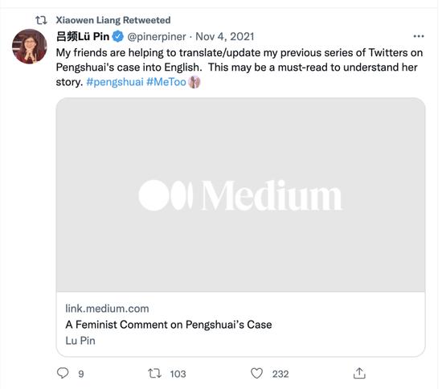
Task: Click the Nov 4, 2021 timestamp
Action: (225, 37)
